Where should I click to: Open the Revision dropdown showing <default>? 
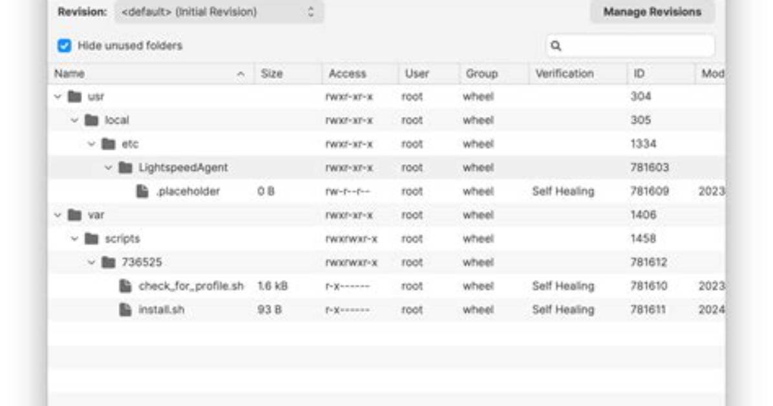click(219, 12)
